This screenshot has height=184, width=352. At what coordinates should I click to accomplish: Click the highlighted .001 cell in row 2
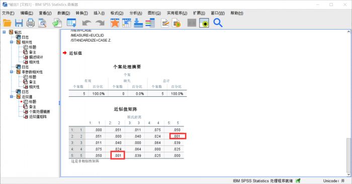tap(178, 136)
